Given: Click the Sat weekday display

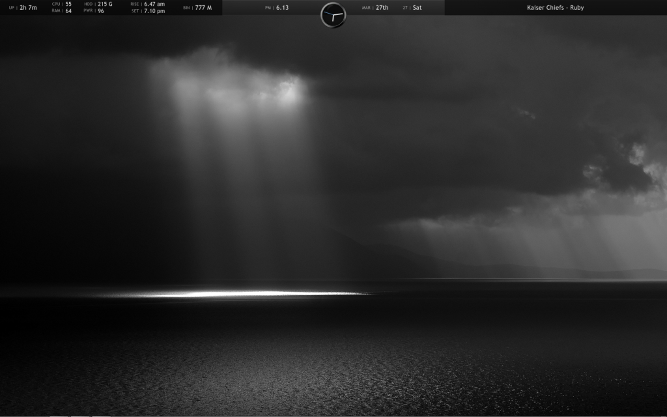Looking at the screenshot, I should coord(417,8).
